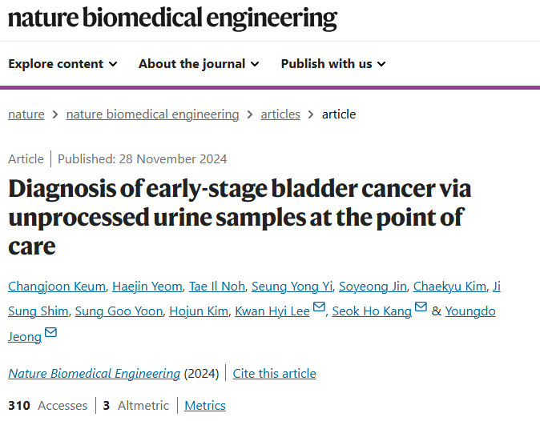Click the nature biomedical engineering logo
The height and width of the screenshot is (421, 540).
pyautogui.click(x=172, y=18)
